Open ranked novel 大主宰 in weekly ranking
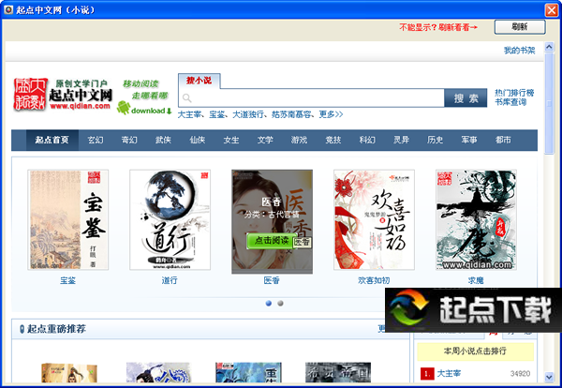Screen dimensions: 562x388 coord(449,374)
